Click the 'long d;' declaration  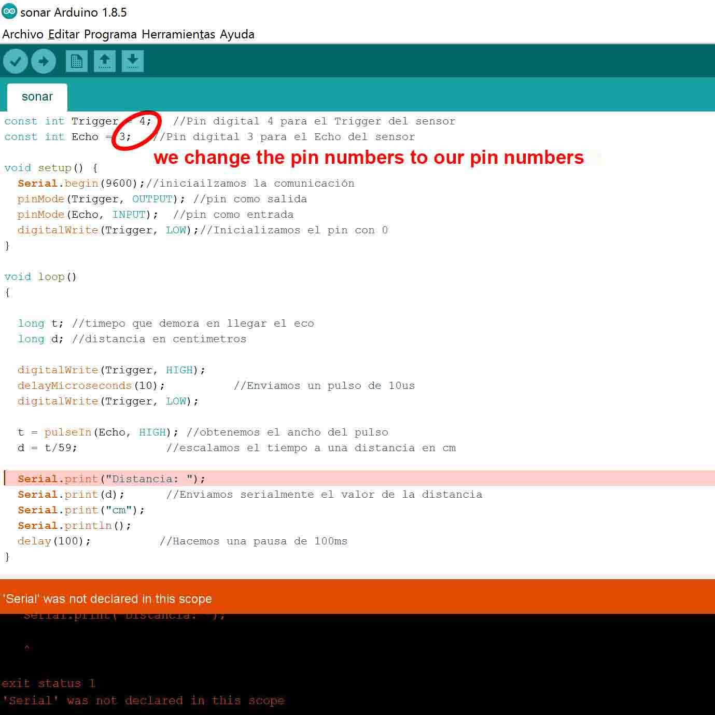click(40, 339)
